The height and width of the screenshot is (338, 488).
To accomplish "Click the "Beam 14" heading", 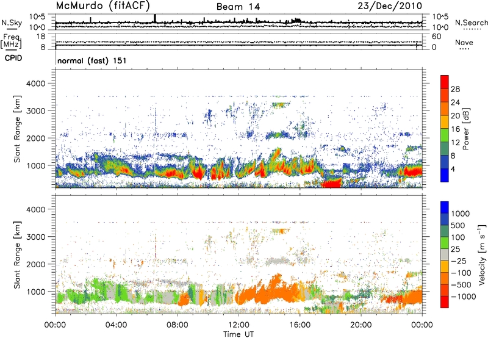I will pyautogui.click(x=238, y=7).
